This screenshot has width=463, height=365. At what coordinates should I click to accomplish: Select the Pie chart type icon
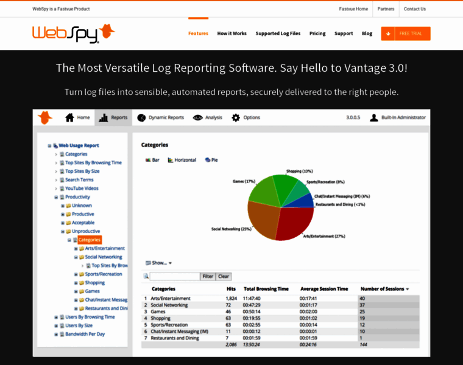point(208,160)
